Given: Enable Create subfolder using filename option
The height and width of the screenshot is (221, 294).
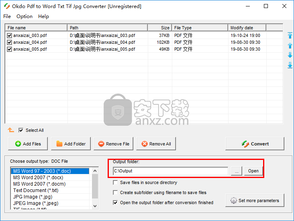Looking at the screenshot, I should (x=115, y=192).
